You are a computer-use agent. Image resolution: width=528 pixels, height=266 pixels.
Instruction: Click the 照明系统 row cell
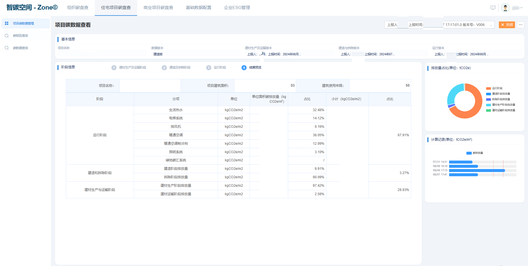tap(176, 152)
